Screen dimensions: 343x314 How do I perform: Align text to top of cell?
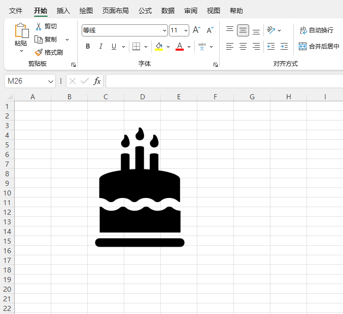click(x=230, y=30)
